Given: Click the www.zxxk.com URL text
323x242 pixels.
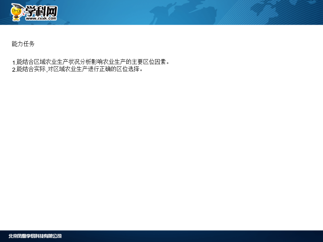Looking at the screenshot, I should tap(41, 18).
